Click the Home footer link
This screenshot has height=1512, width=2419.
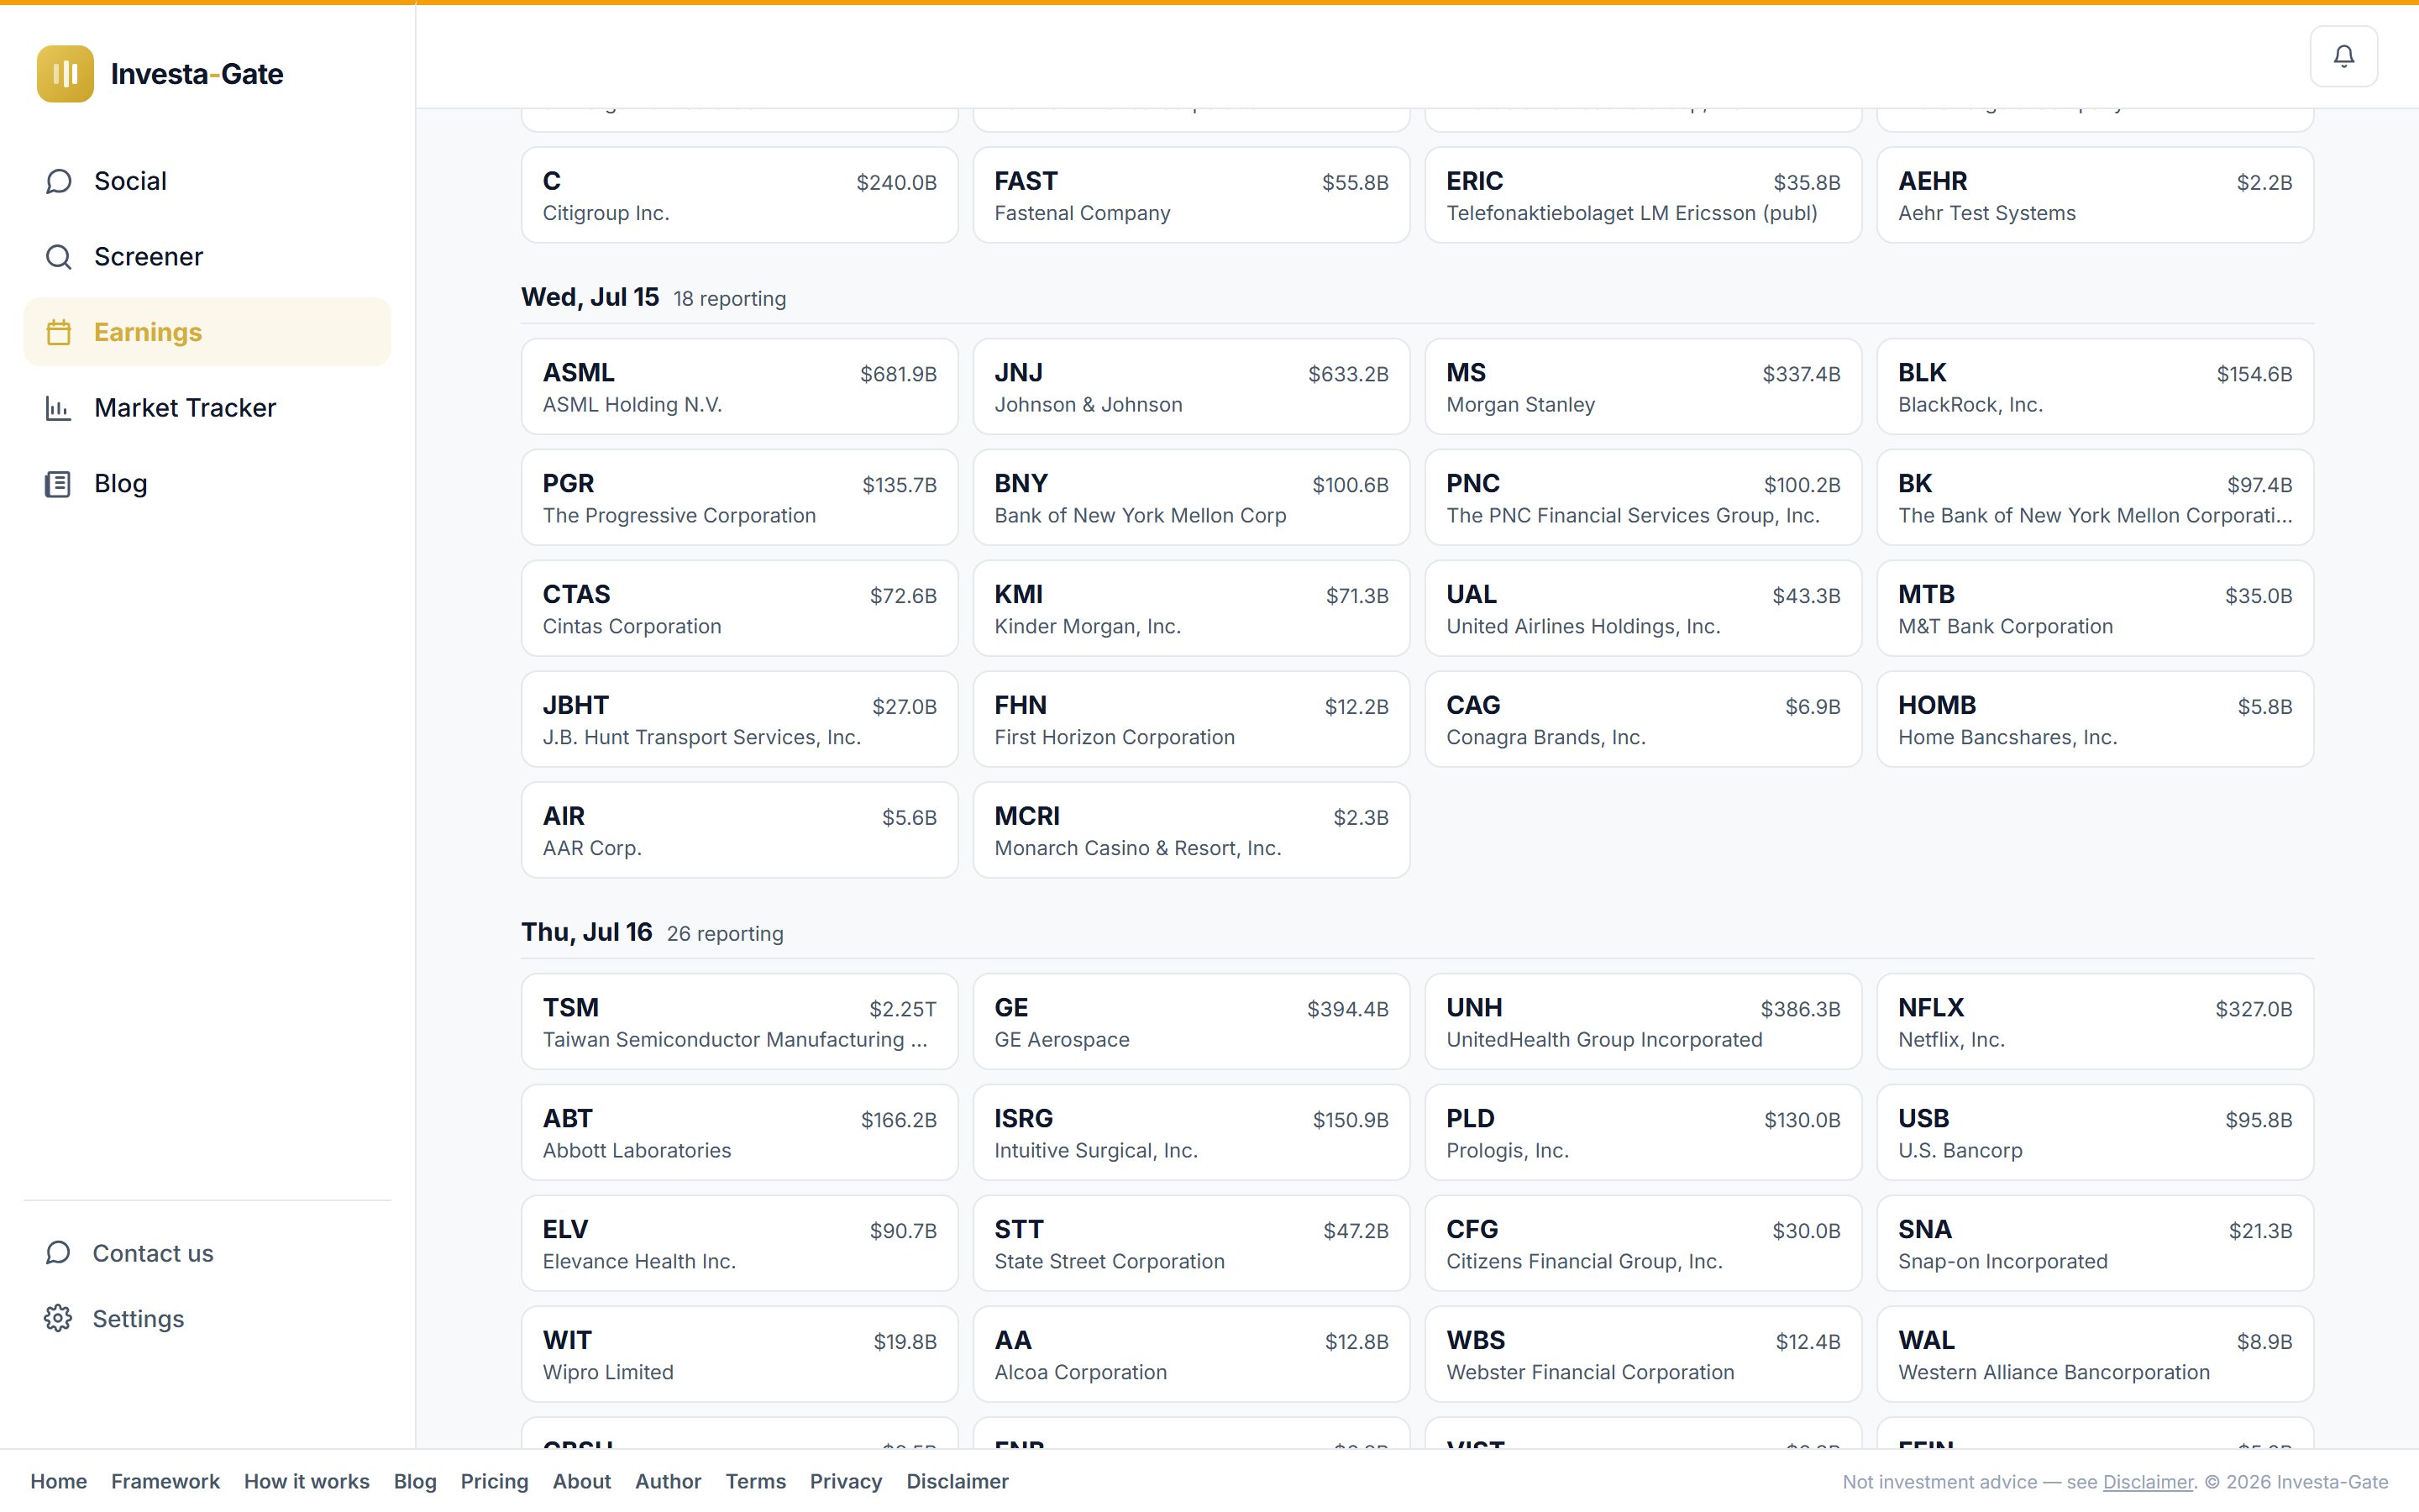tap(58, 1481)
